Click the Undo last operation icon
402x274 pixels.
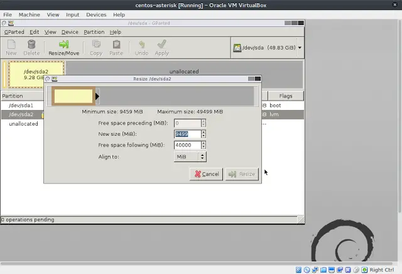(141, 45)
